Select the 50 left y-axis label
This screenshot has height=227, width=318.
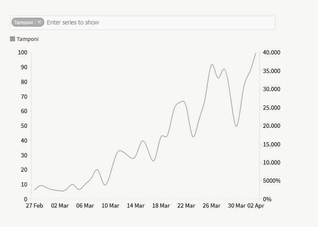coord(24,126)
